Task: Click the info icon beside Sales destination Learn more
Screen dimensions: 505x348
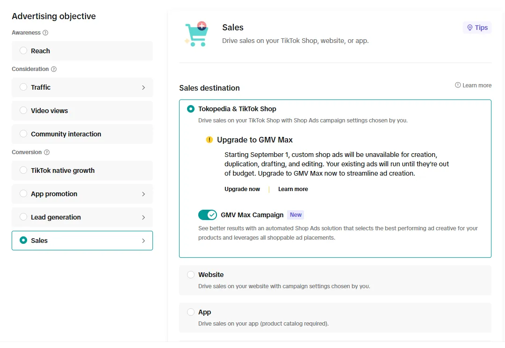Action: [458, 85]
